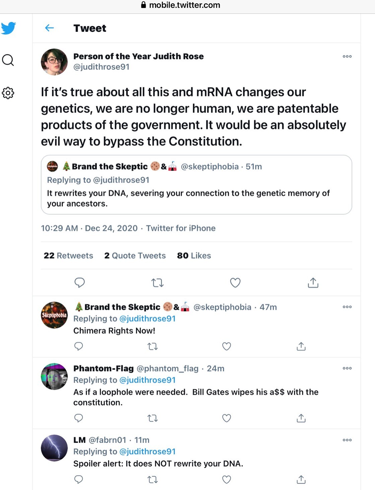
Task: Share the main tweet by Judith Rose
Action: coord(313,283)
